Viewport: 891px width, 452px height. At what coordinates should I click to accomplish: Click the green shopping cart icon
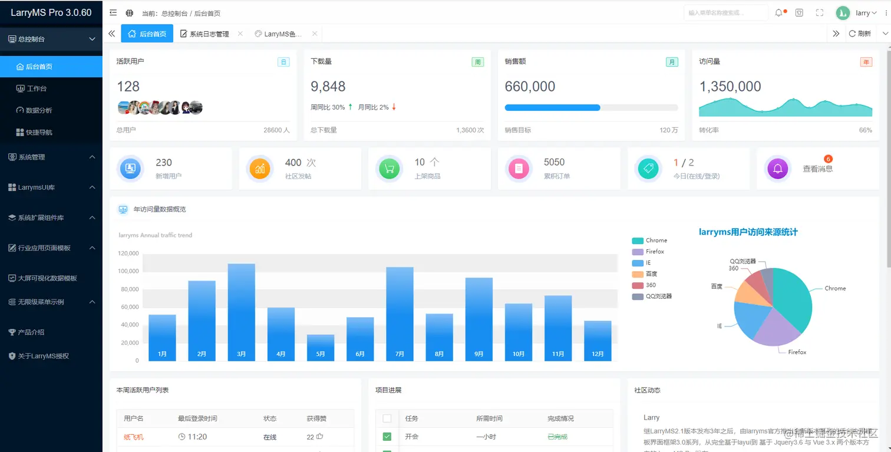[x=389, y=169]
